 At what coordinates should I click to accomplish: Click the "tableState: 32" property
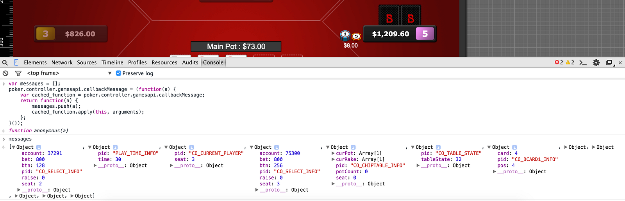point(441,159)
